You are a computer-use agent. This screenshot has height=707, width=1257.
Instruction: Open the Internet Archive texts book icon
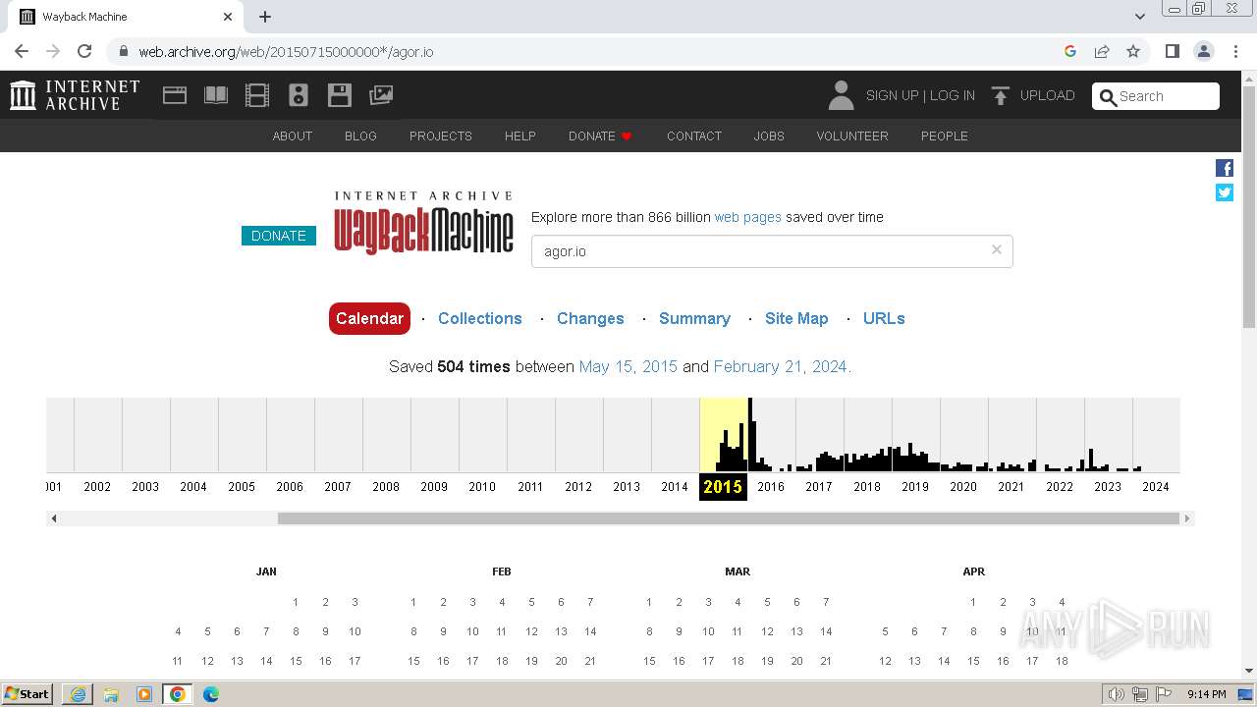[x=216, y=95]
